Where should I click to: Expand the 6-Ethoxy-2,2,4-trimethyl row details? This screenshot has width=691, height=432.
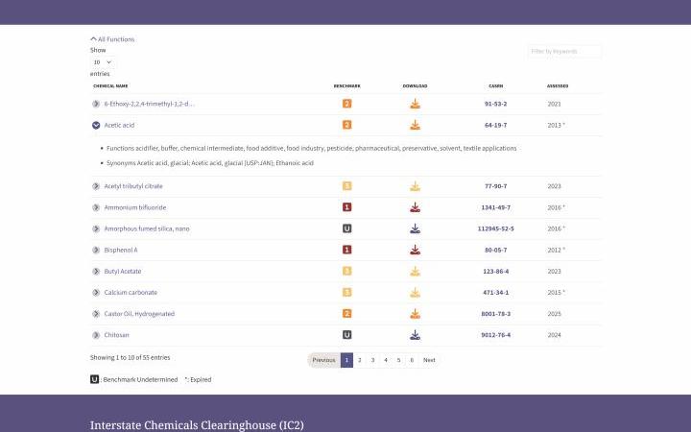point(96,104)
